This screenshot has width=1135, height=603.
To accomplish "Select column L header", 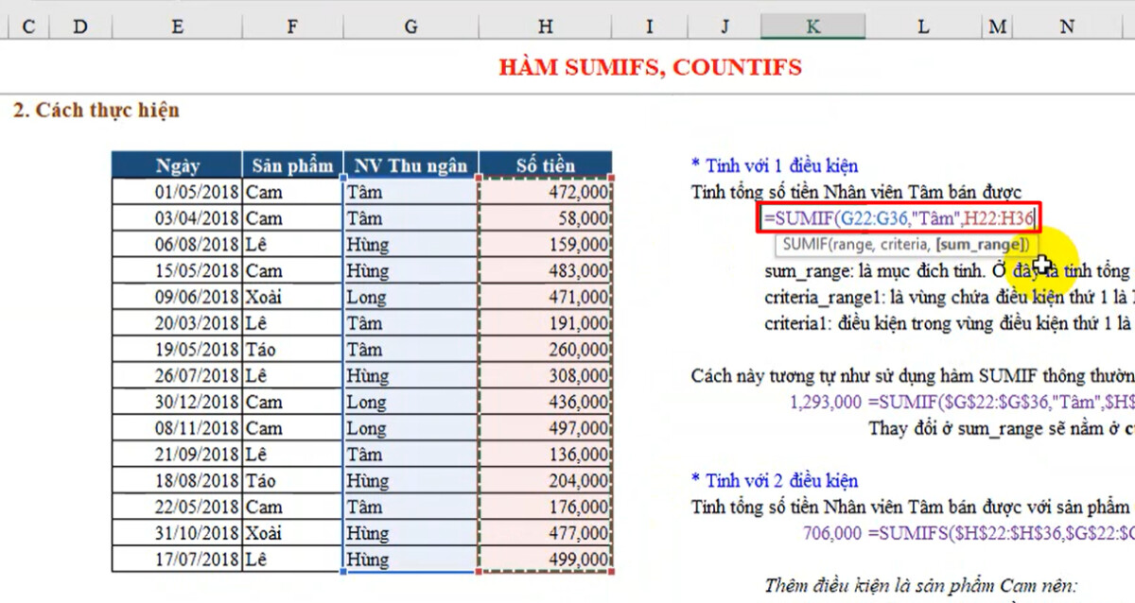I will point(923,26).
